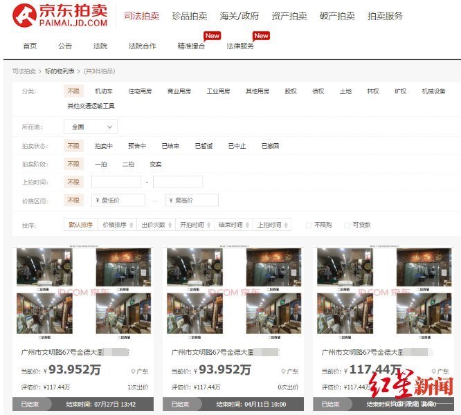Filter category by 股权
Viewport: 461px width, 415px height.
pyautogui.click(x=291, y=91)
